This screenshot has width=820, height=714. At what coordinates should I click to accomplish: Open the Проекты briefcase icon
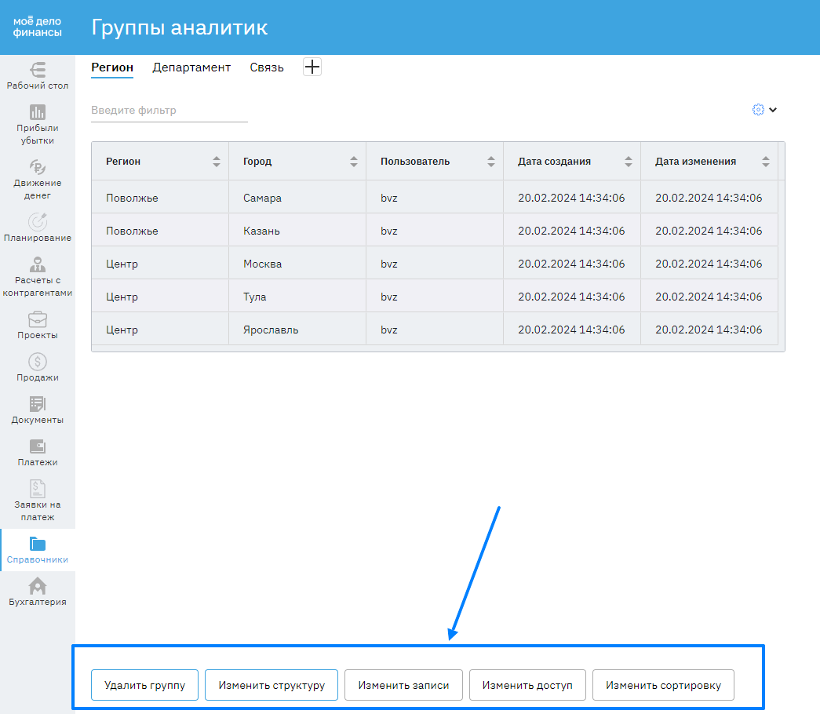tap(38, 319)
